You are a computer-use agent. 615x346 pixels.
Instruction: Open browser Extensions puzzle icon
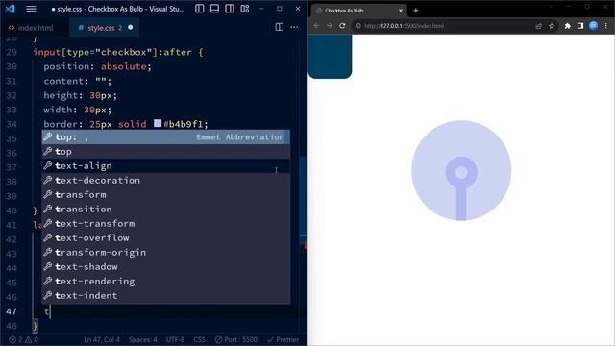click(568, 26)
